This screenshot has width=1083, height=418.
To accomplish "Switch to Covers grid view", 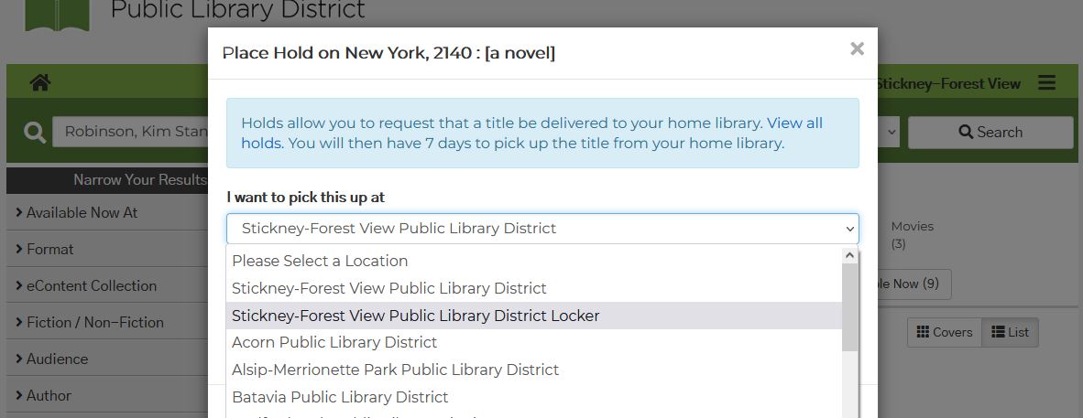I will 944,332.
